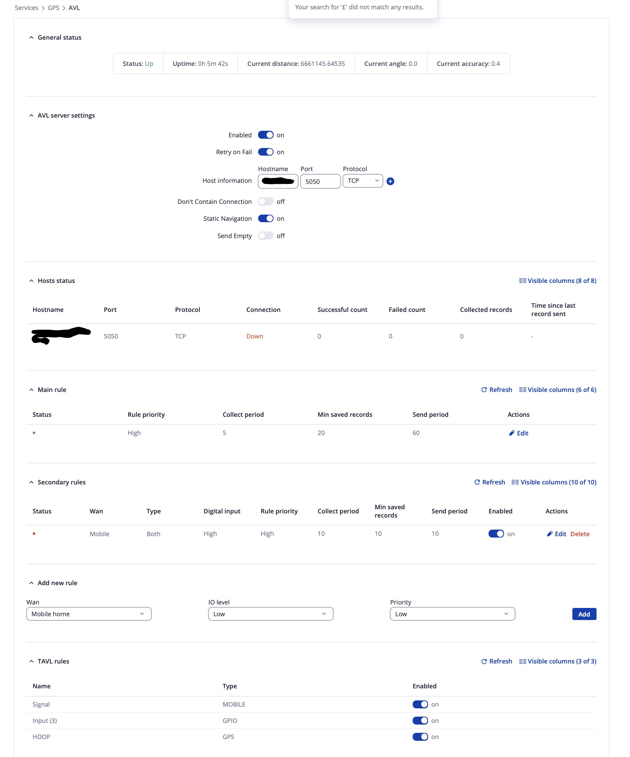Toggle the Static Navigation switch
Screen dimensions: 630x757
coord(266,218)
